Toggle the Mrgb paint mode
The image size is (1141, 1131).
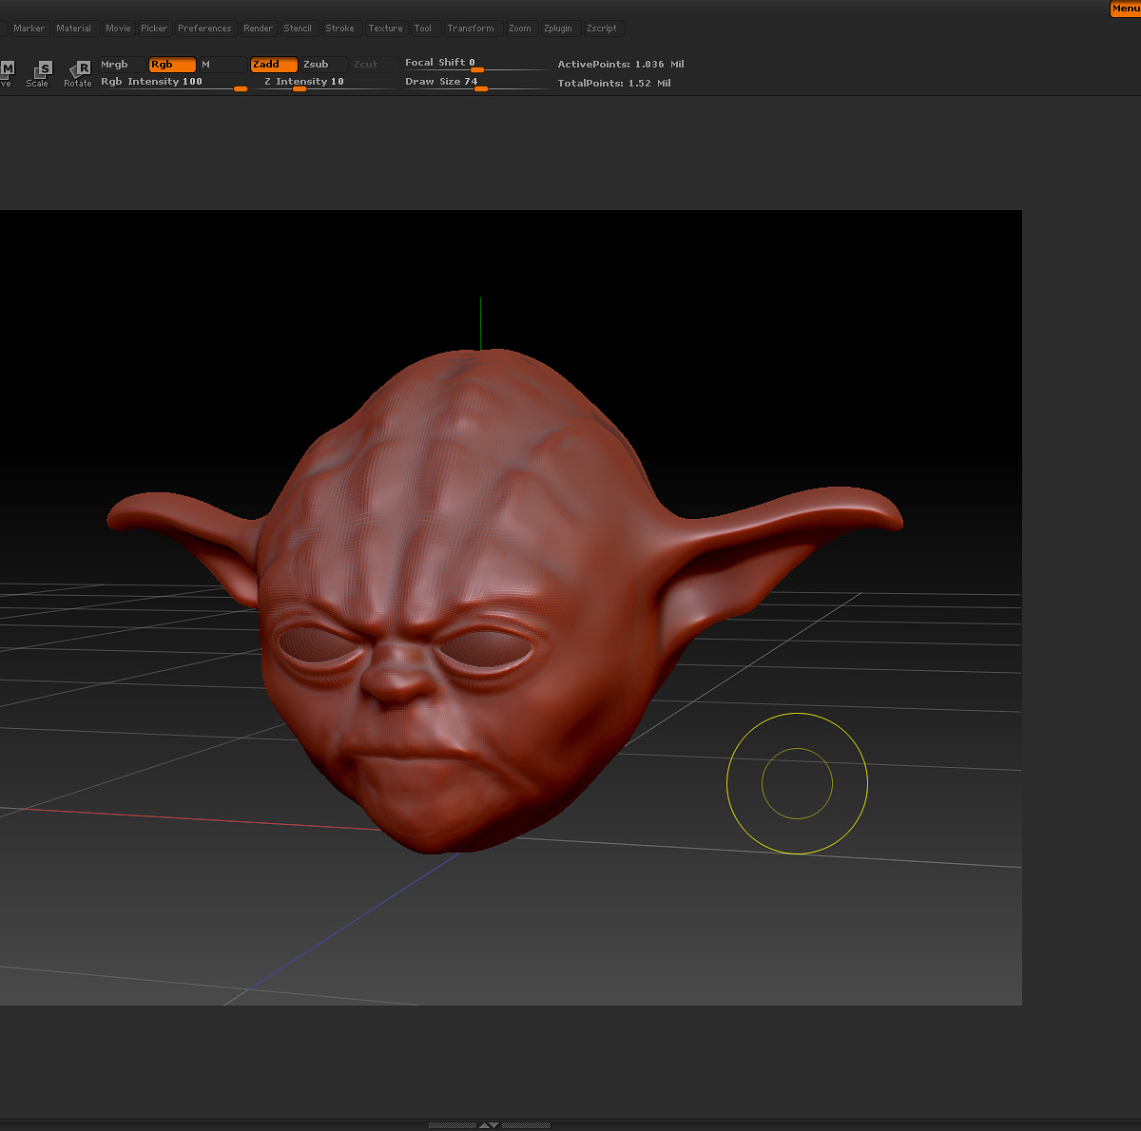click(122, 65)
